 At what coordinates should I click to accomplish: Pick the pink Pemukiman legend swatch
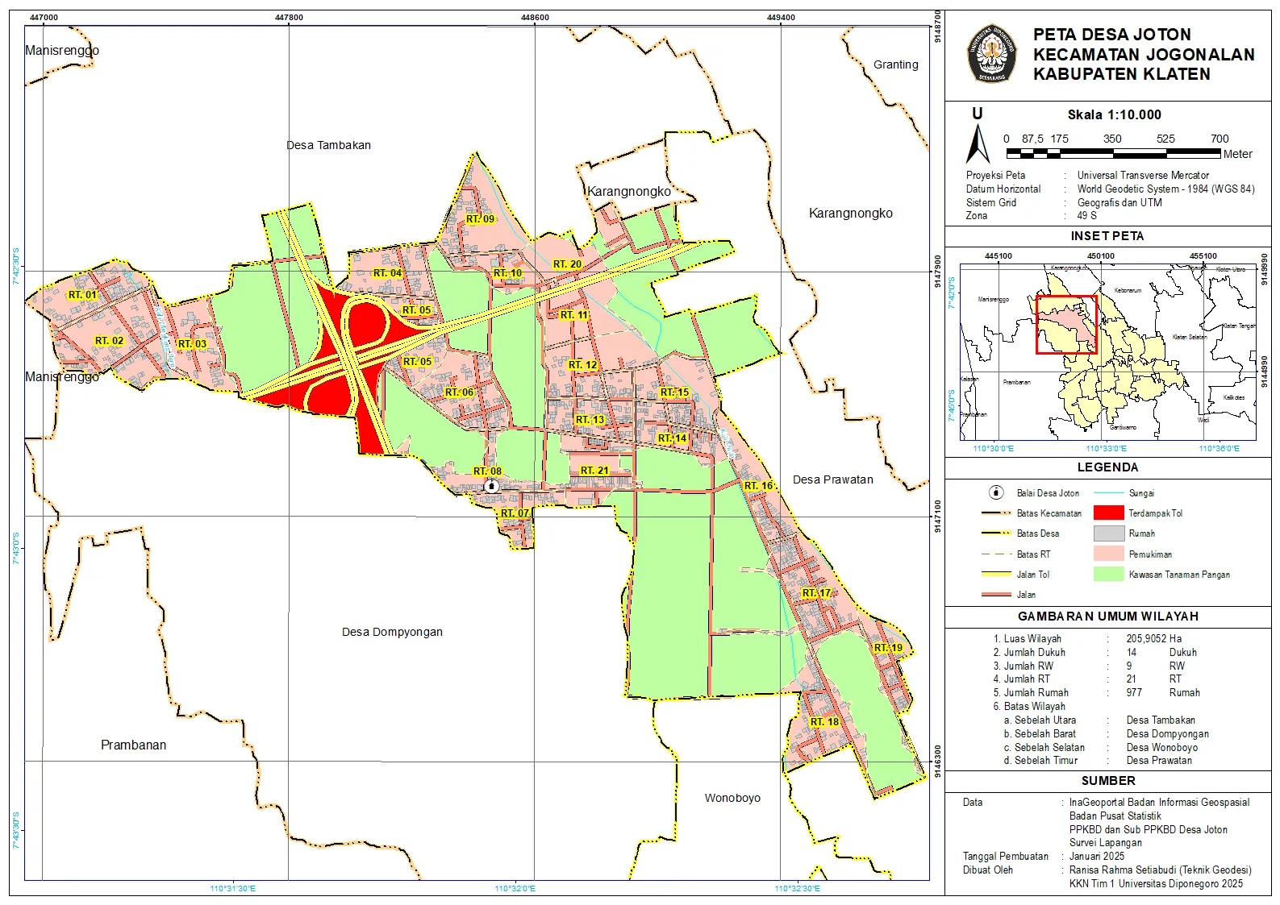click(1108, 554)
